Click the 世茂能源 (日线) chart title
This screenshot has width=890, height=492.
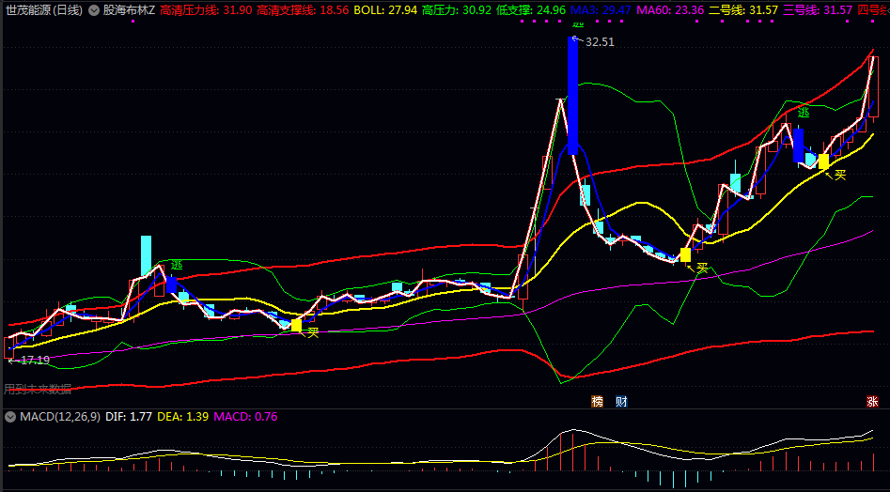(x=42, y=9)
